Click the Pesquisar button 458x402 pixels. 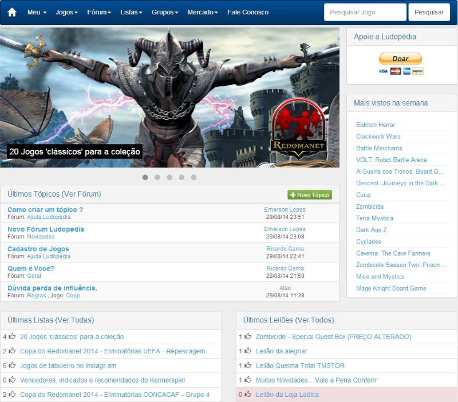[429, 12]
